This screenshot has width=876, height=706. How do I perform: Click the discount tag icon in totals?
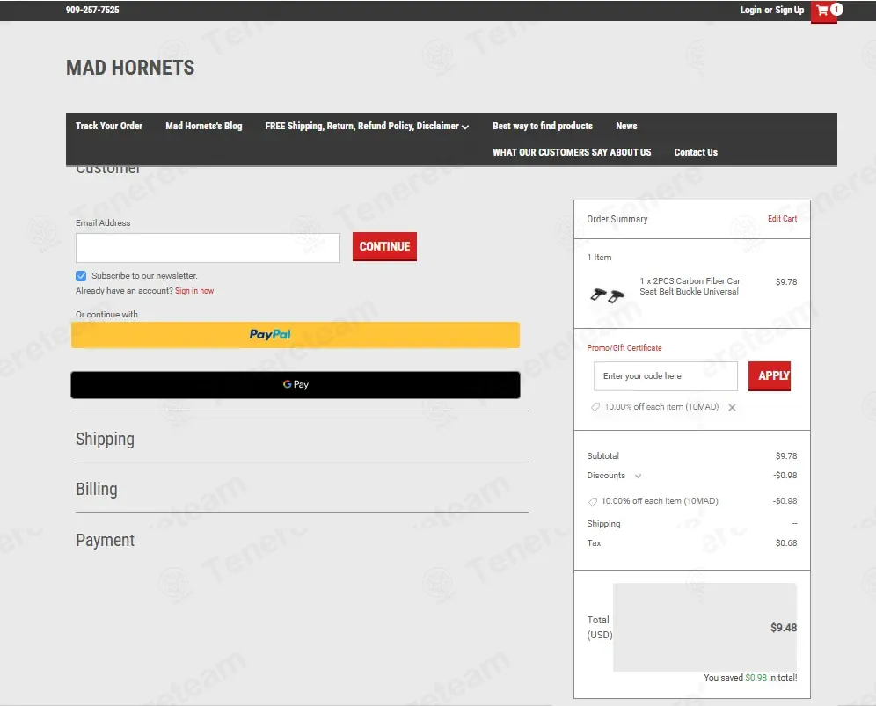click(x=593, y=501)
